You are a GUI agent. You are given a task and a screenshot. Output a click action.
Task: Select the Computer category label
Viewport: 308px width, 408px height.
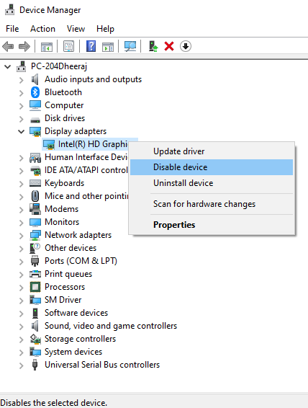[64, 105]
